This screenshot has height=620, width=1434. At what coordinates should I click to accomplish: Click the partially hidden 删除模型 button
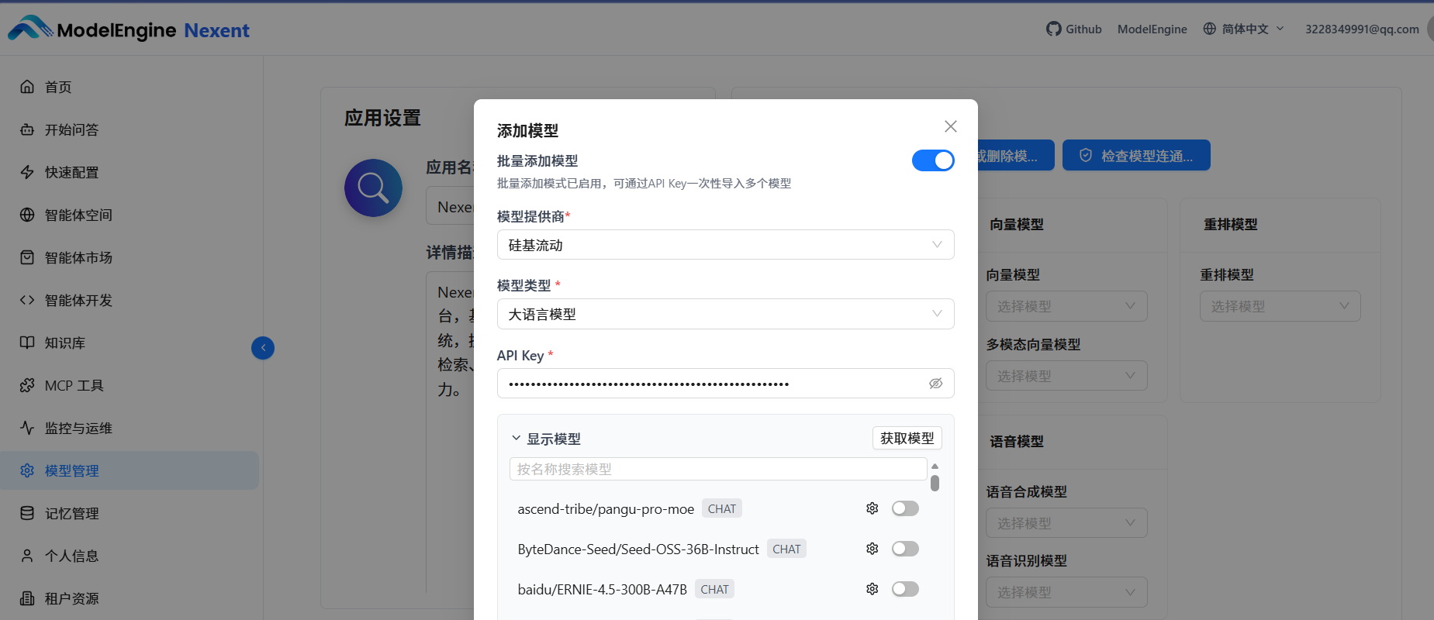tap(1016, 155)
